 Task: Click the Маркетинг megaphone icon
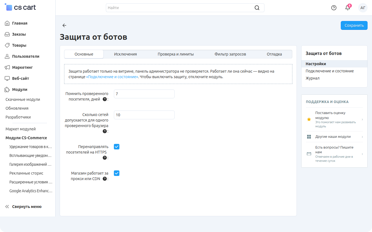click(x=7, y=67)
